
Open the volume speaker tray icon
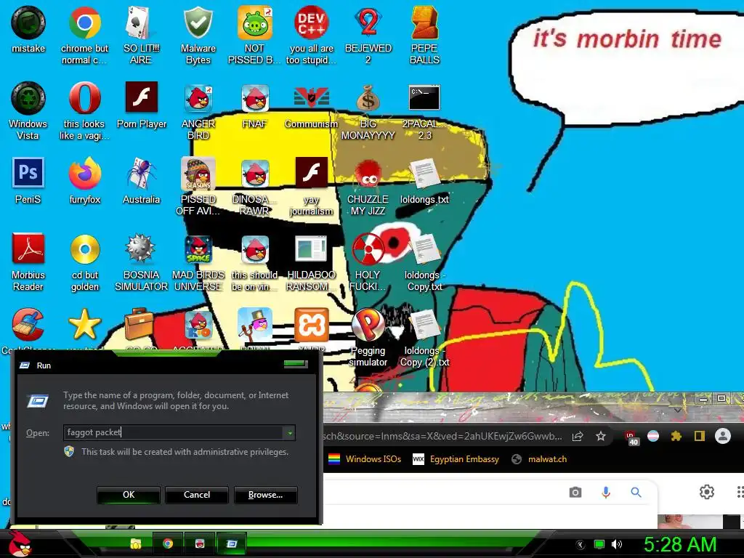coord(616,545)
